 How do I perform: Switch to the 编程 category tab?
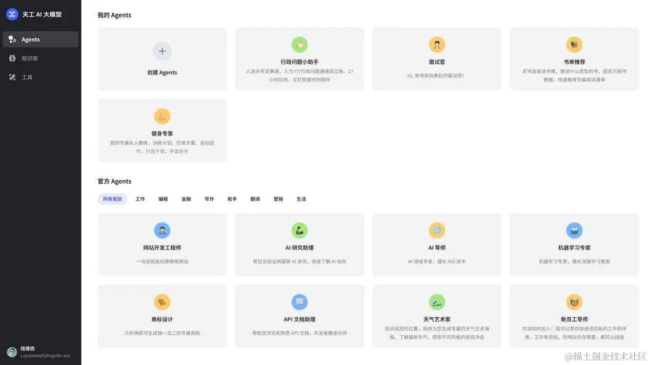click(163, 199)
